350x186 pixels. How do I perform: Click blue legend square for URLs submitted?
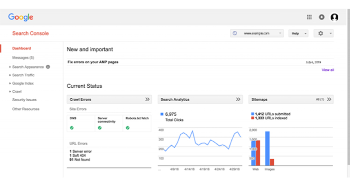[252, 114]
